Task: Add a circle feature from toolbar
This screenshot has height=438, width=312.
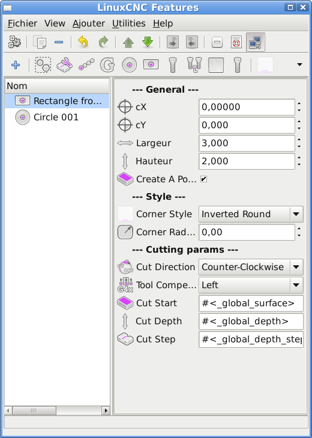Action: 129,65
